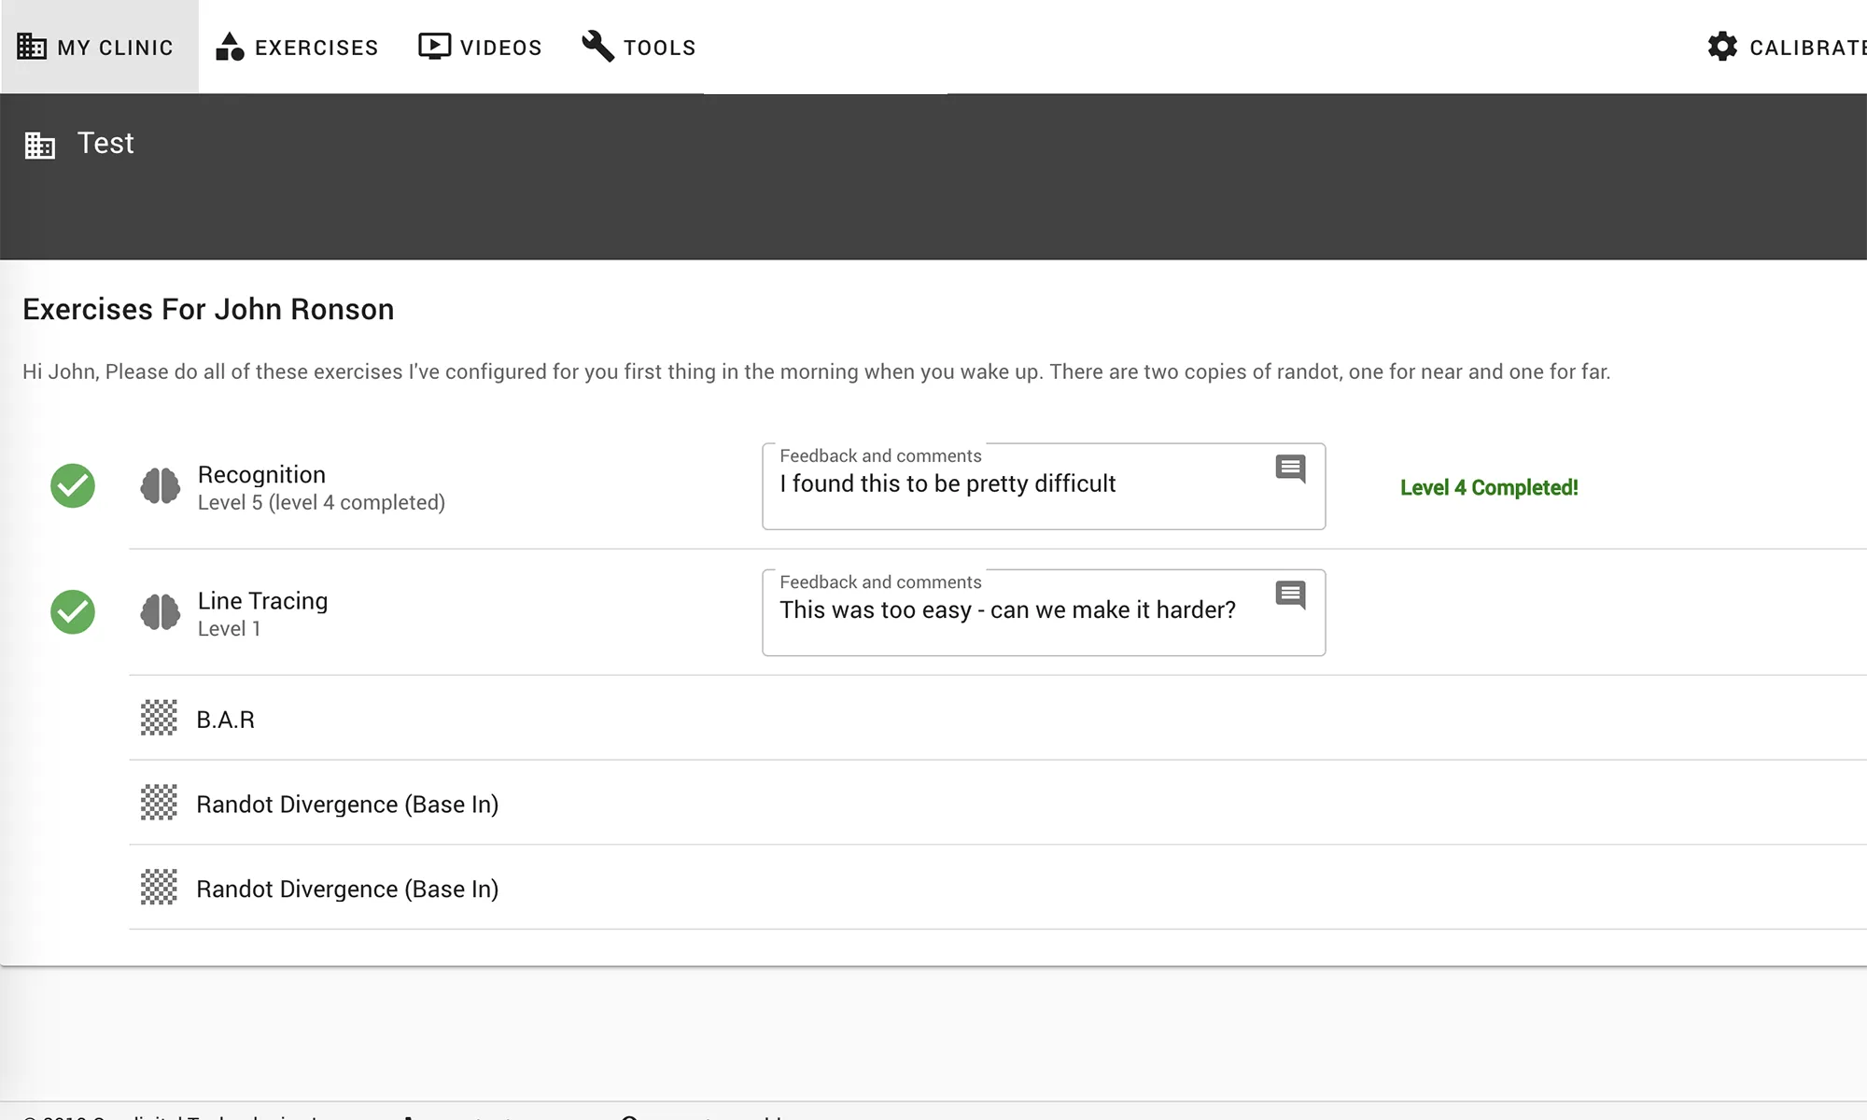Open the My Clinic tab
The image size is (1867, 1120).
point(97,47)
